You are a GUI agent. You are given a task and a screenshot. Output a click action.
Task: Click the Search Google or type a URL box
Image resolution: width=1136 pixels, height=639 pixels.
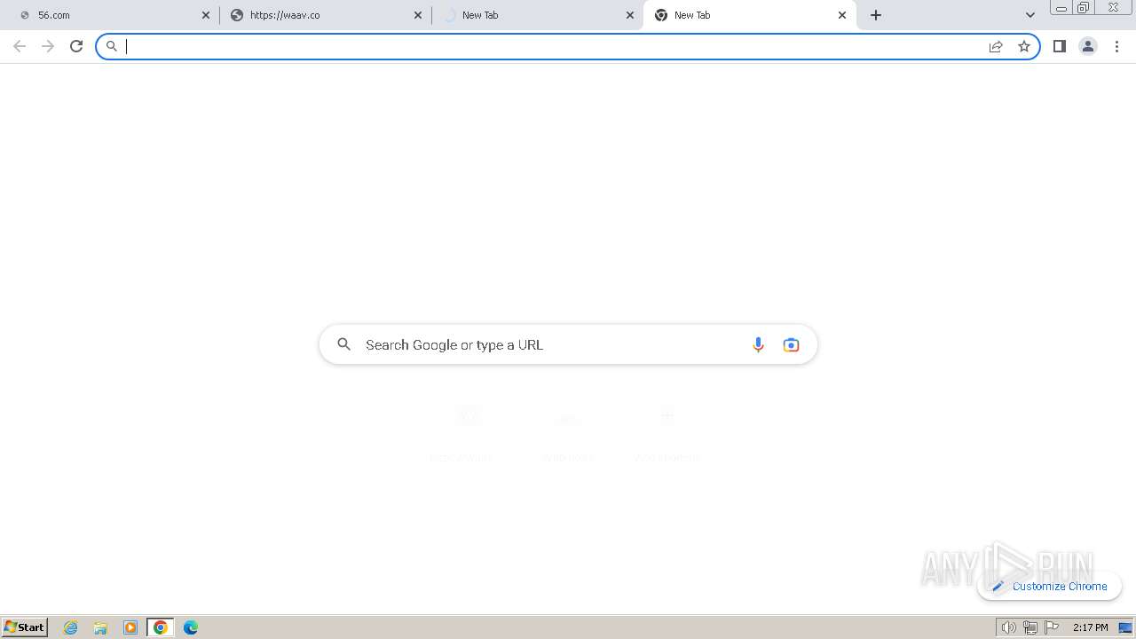tap(568, 344)
